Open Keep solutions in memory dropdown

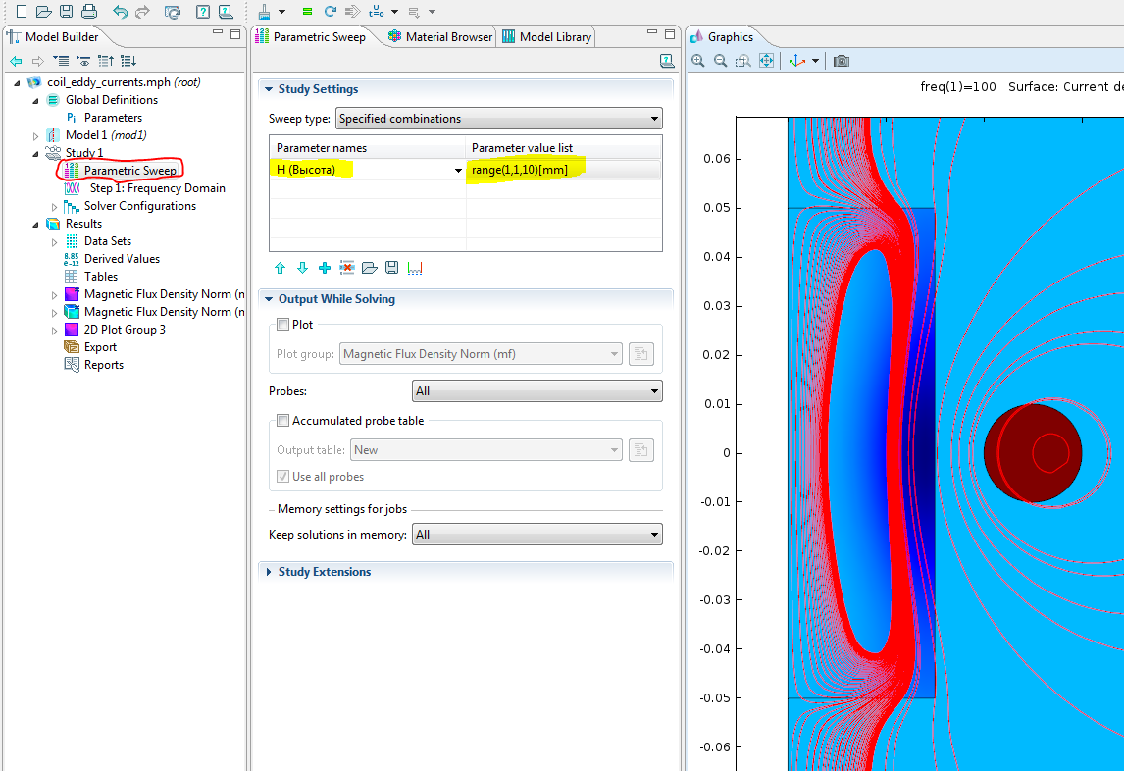[x=536, y=535]
